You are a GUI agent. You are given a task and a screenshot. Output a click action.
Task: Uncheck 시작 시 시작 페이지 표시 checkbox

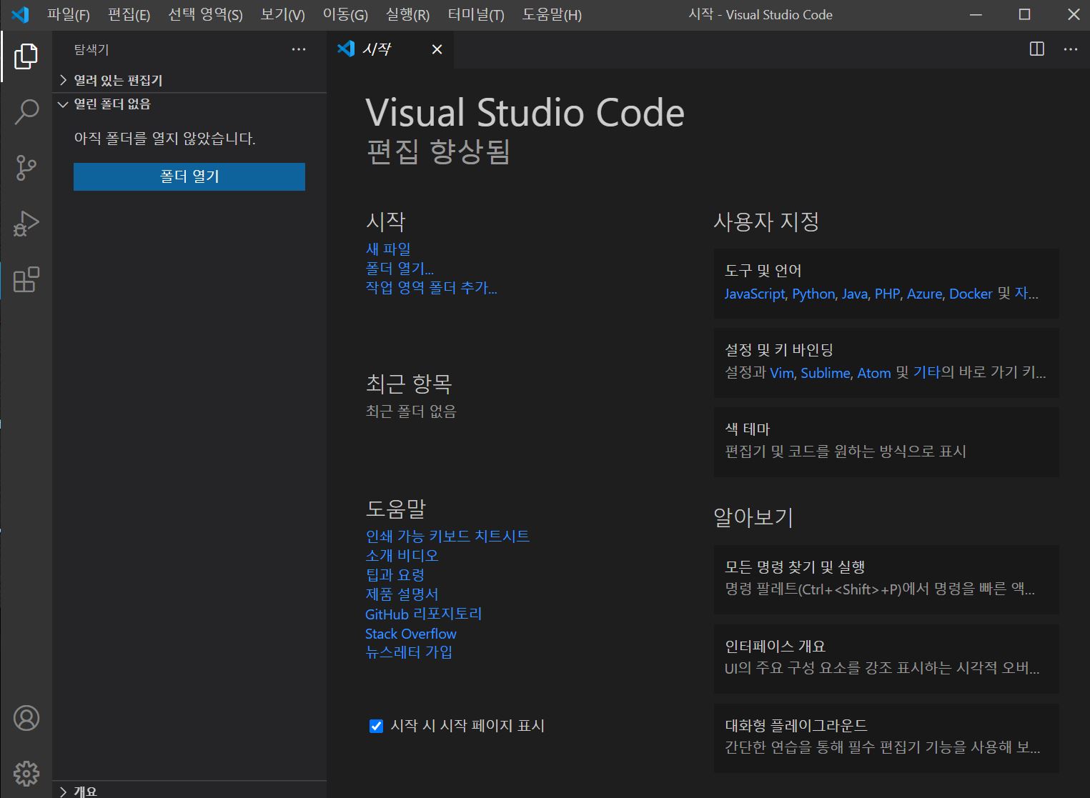376,726
